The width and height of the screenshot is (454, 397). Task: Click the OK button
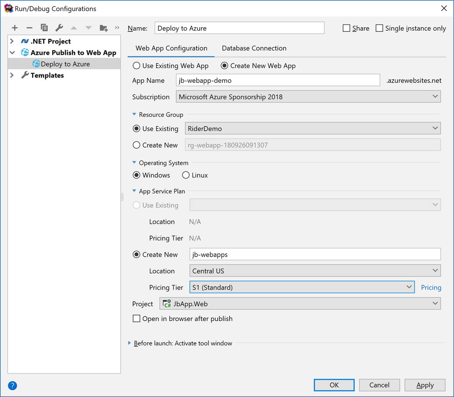coord(334,385)
